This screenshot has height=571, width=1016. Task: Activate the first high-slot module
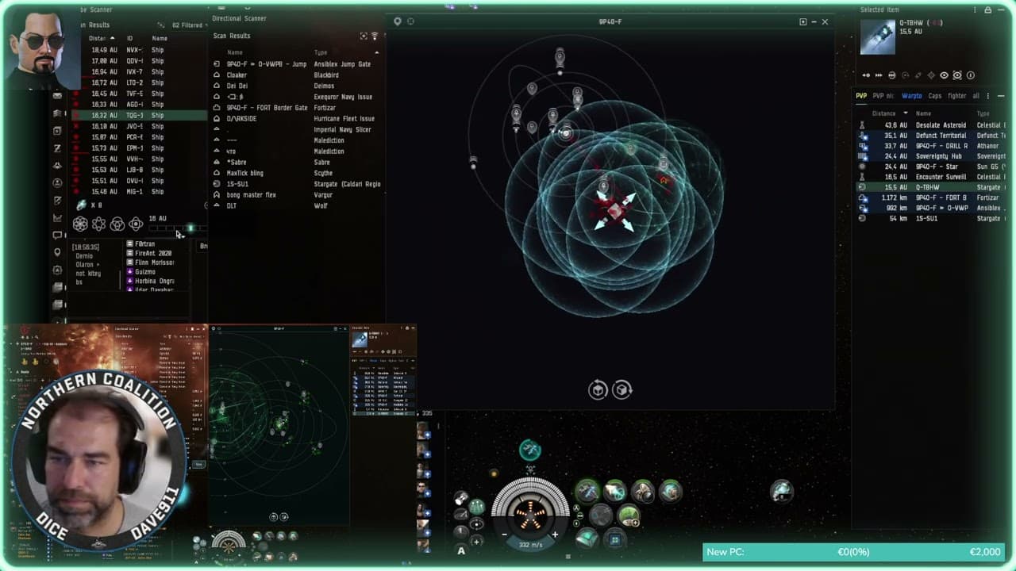tap(587, 492)
